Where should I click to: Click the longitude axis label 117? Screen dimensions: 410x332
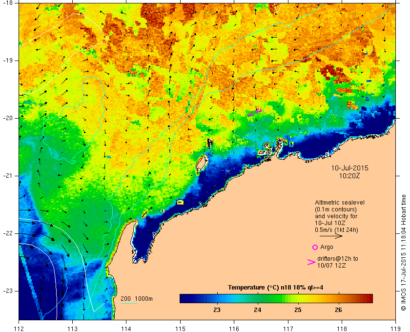pyautogui.click(x=288, y=329)
